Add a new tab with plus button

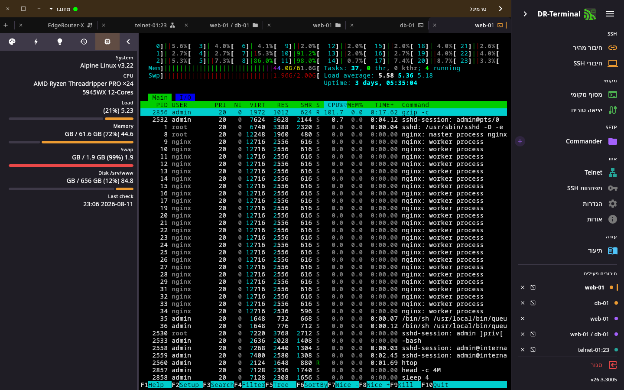[6, 25]
